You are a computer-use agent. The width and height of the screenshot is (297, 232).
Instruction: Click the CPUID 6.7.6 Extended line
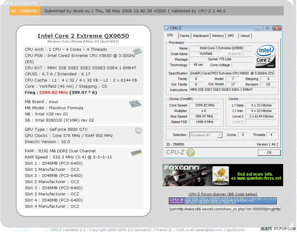tap(57, 74)
